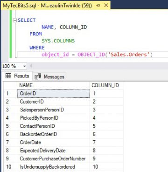Pin the MyTecBits5.sql document tab
This screenshot has height=172, width=168.
[98, 6]
